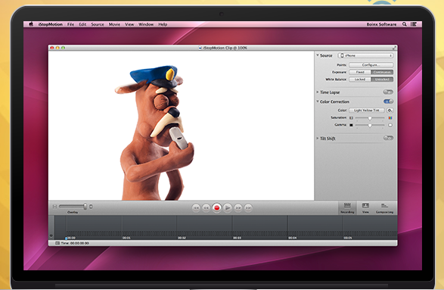Expand the Time Lapse section triangle
Screen dimensions: 444x290
318,92
